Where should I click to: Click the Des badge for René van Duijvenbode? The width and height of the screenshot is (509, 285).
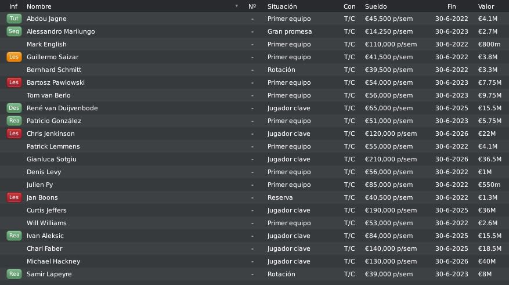pyautogui.click(x=14, y=108)
